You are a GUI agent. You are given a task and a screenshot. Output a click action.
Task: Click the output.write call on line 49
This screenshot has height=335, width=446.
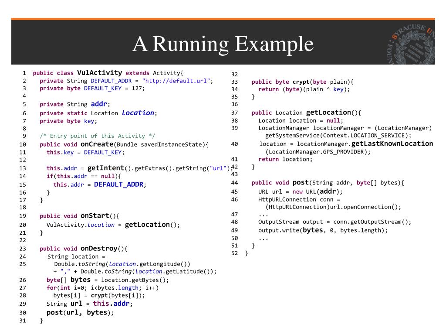click(x=323, y=230)
